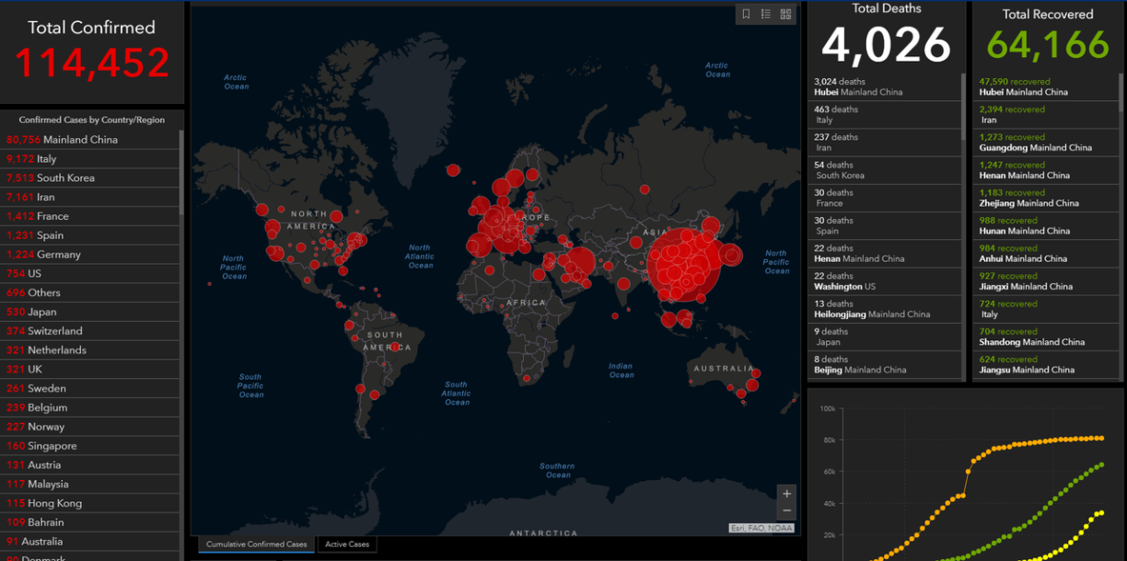This screenshot has width=1127, height=561.
Task: Zoom out on the map
Action: click(786, 510)
